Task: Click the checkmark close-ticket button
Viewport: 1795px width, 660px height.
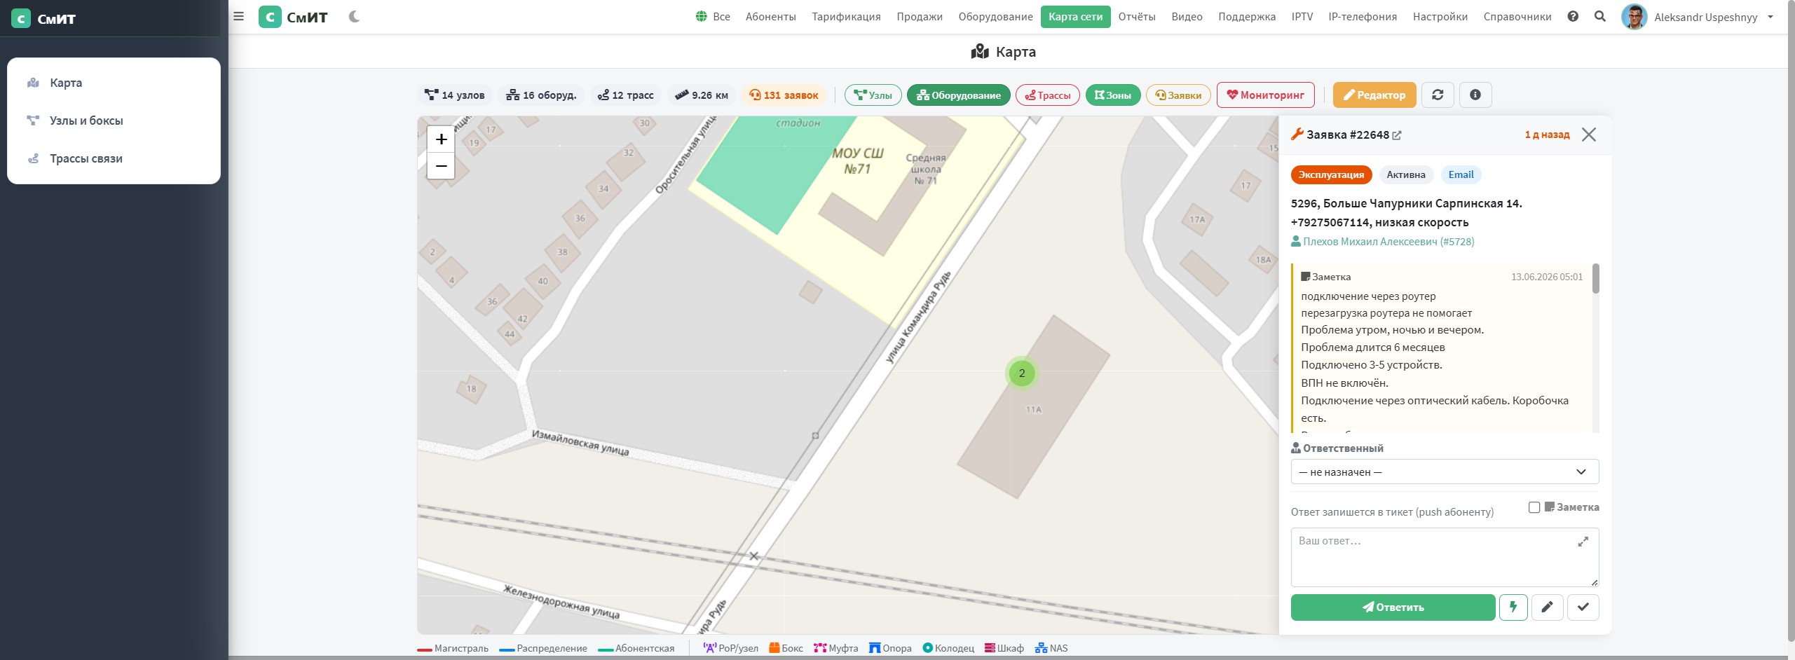Action: tap(1583, 607)
